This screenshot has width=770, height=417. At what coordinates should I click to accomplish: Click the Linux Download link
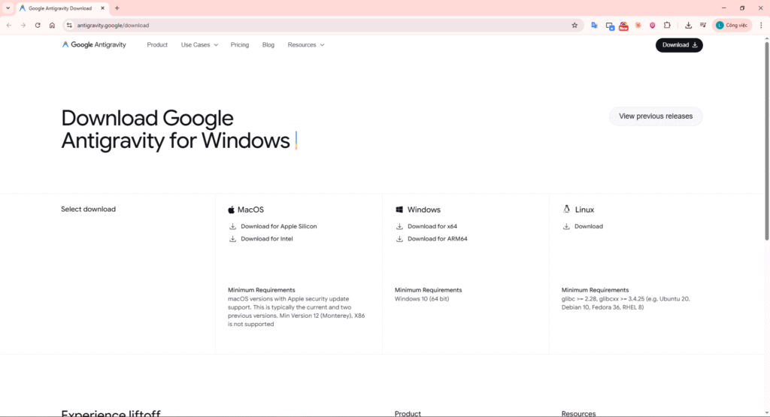pyautogui.click(x=588, y=226)
